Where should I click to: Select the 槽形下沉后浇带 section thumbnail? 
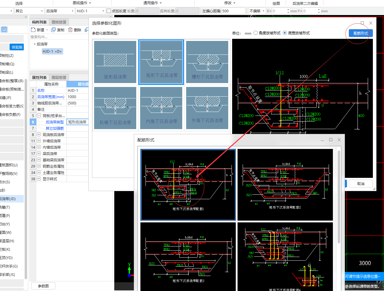click(x=207, y=62)
